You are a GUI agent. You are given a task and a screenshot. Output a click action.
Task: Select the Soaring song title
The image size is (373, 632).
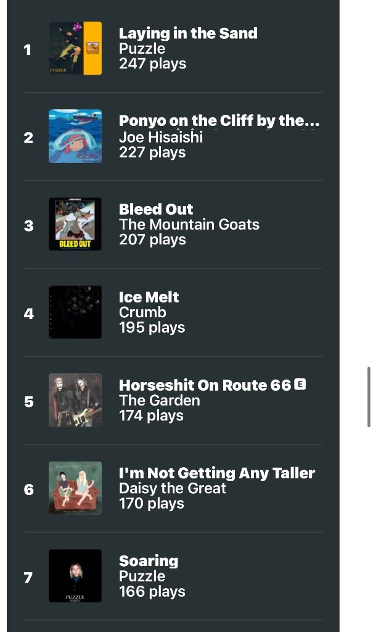tap(149, 560)
